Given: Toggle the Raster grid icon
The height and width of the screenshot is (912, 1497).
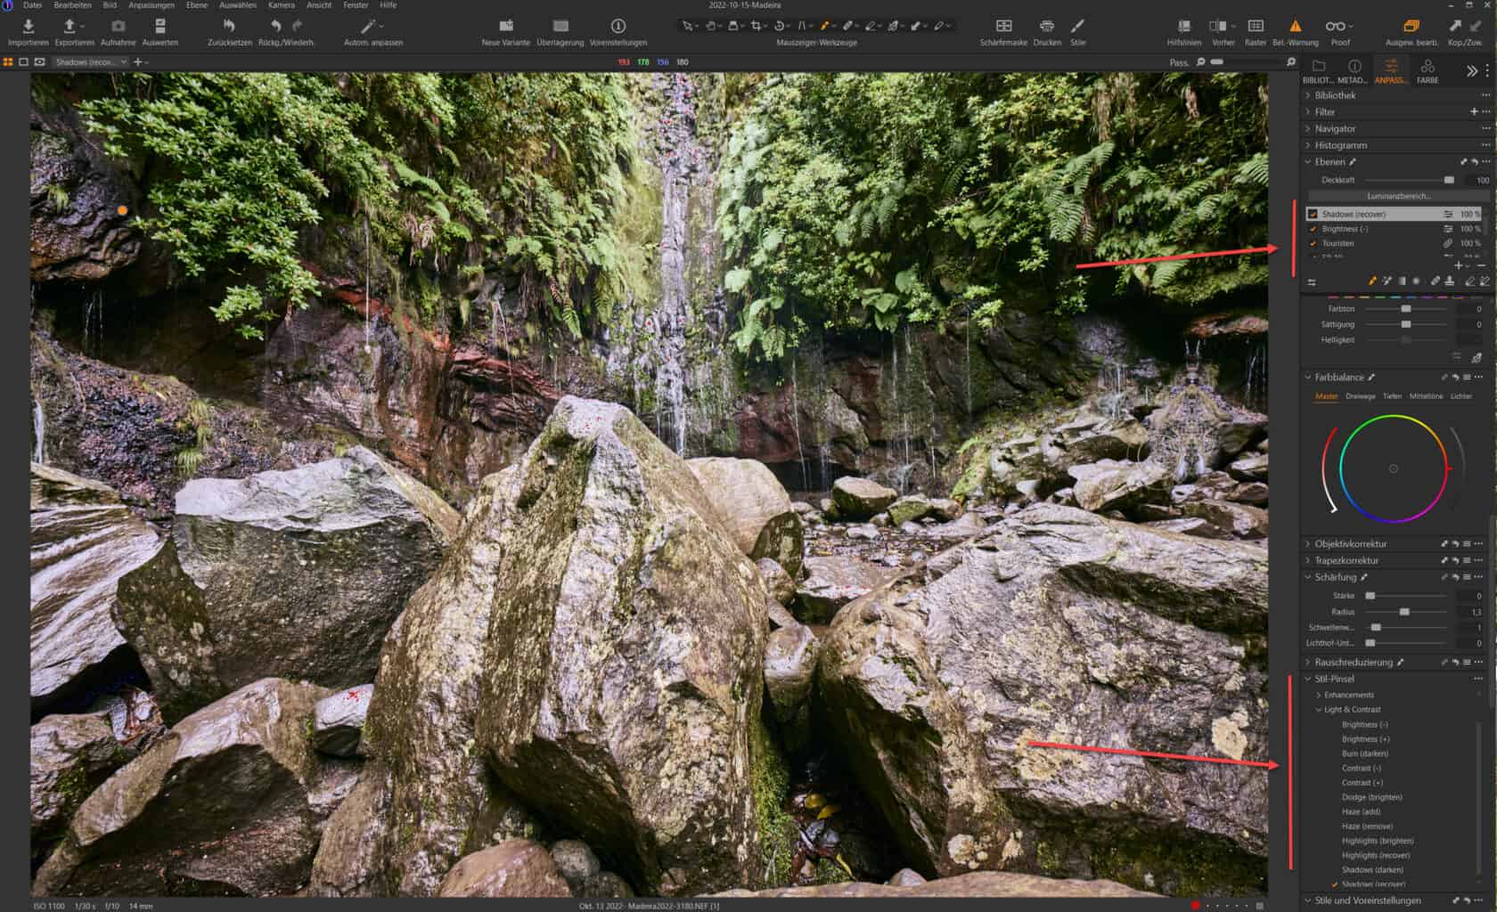Looking at the screenshot, I should click(x=1256, y=26).
